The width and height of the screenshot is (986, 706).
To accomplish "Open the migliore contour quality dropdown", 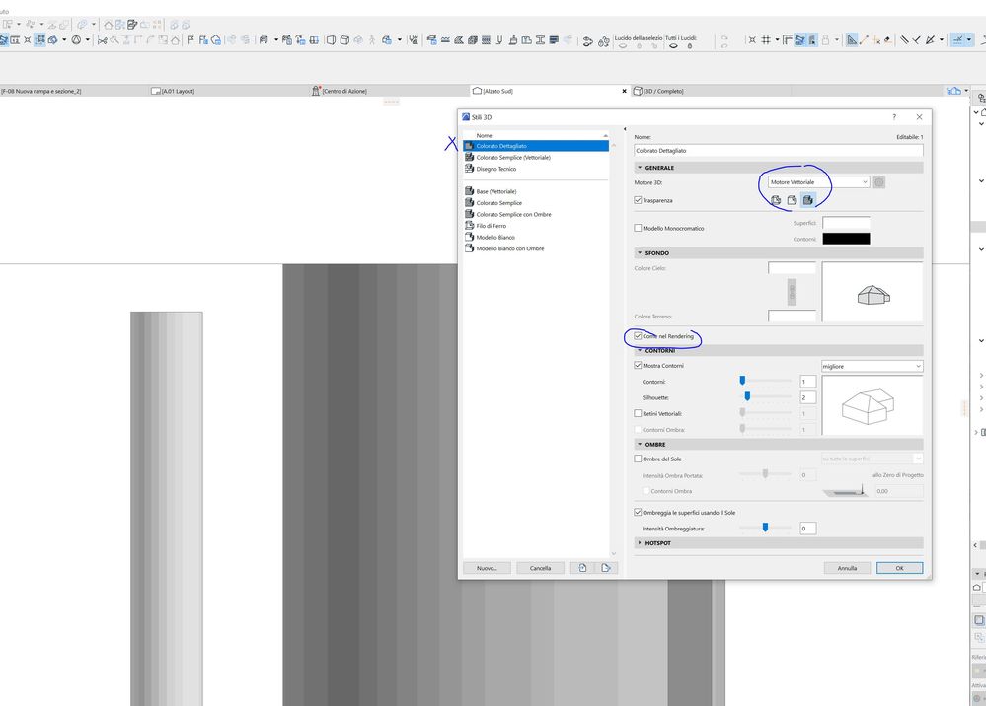I will tap(872, 366).
